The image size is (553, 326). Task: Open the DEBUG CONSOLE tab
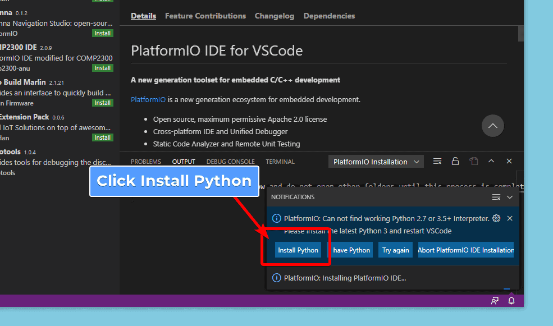pyautogui.click(x=230, y=162)
